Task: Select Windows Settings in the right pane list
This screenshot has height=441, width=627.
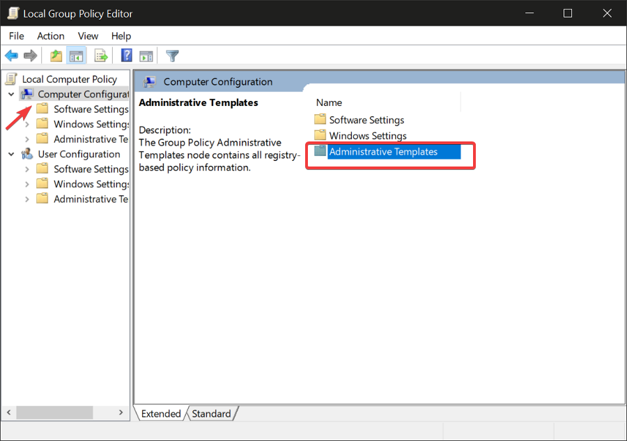Action: pyautogui.click(x=368, y=136)
